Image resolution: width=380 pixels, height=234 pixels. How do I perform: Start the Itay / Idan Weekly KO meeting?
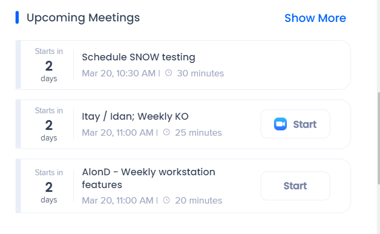pos(295,124)
